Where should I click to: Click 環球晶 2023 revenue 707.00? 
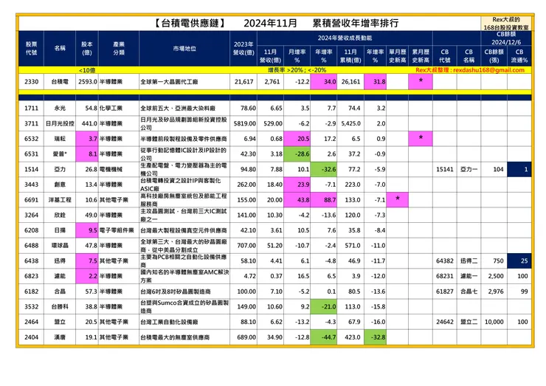coord(243,245)
